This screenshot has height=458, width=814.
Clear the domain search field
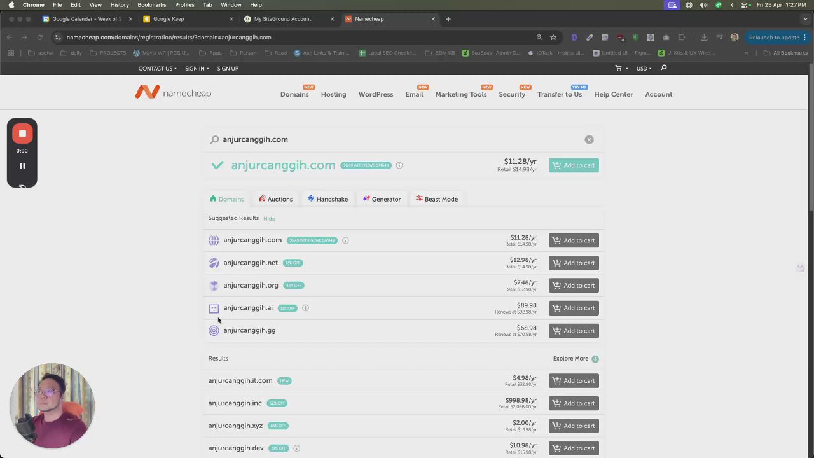[589, 139]
